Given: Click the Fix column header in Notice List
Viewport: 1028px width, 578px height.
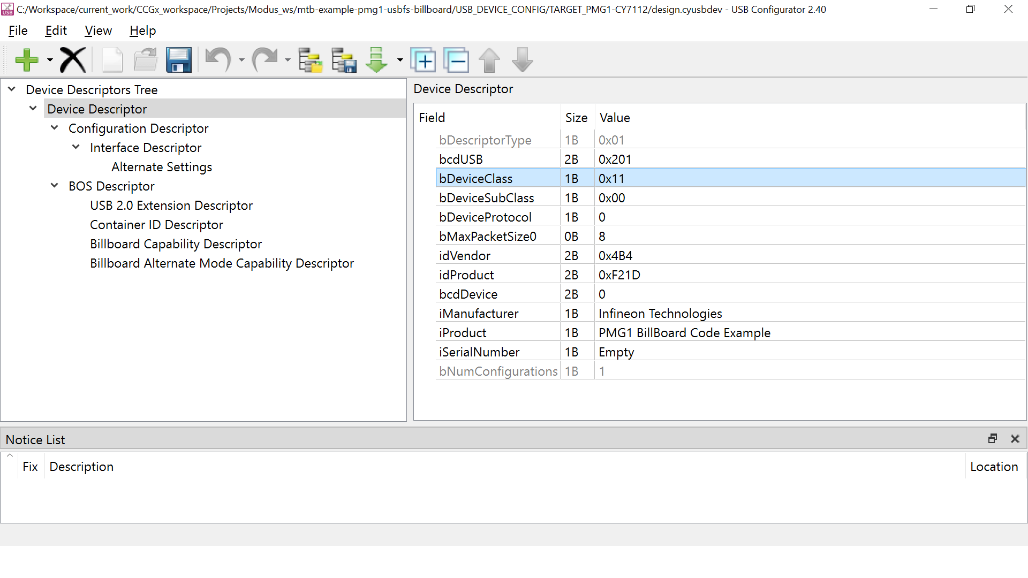Looking at the screenshot, I should (31, 467).
